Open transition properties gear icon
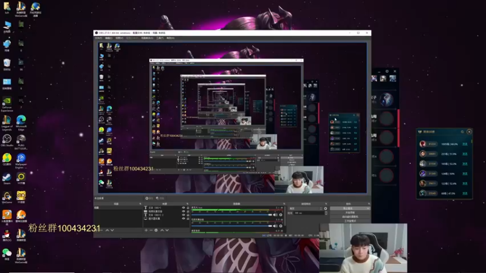The height and width of the screenshot is (273, 486). click(326, 208)
